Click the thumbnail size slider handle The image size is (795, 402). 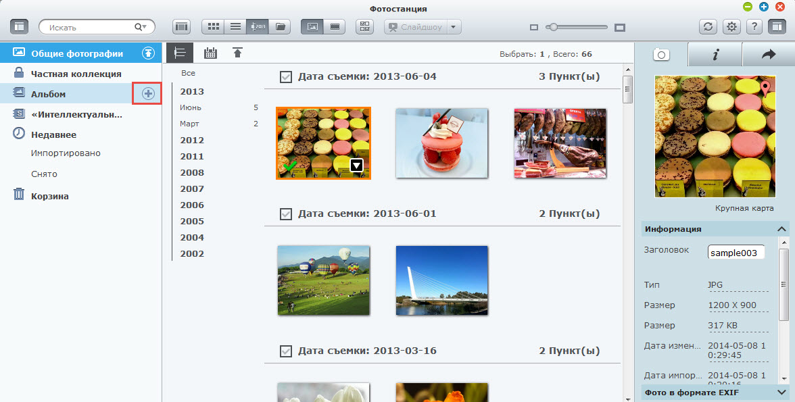tap(553, 28)
